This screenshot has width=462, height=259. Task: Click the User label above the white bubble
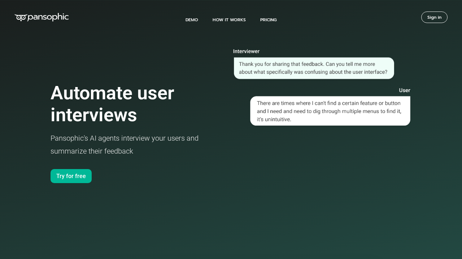tap(404, 90)
